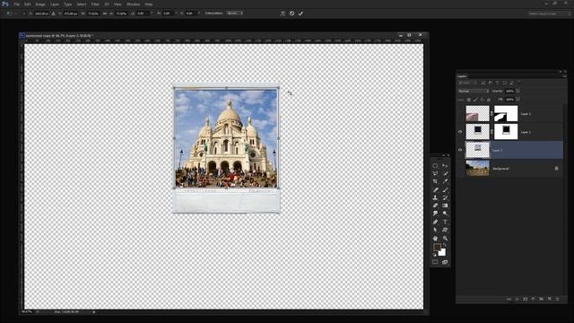Switch to warp mode in options bar

[x=283, y=13]
